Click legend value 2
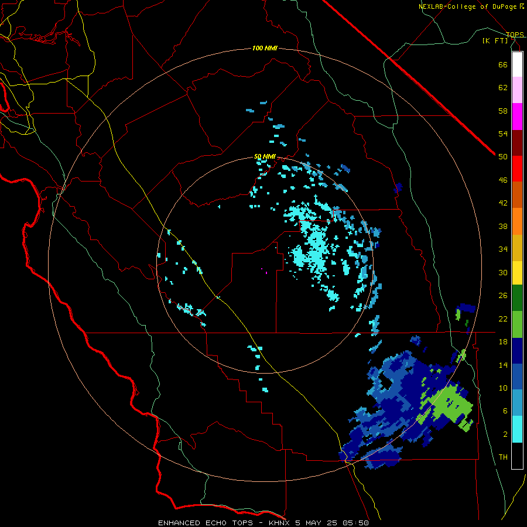The height and width of the screenshot is (527, 527). click(x=505, y=434)
